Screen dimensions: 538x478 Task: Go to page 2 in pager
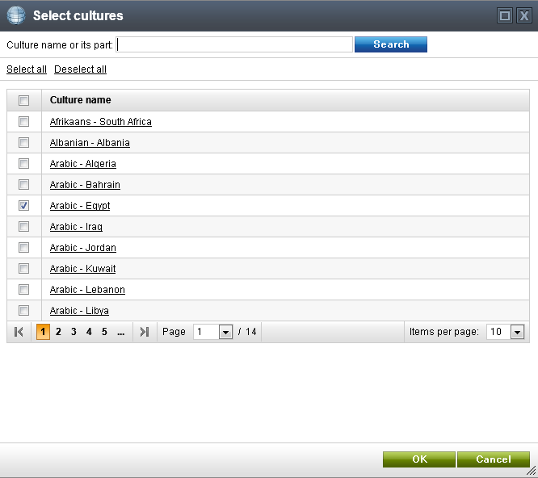coord(58,332)
